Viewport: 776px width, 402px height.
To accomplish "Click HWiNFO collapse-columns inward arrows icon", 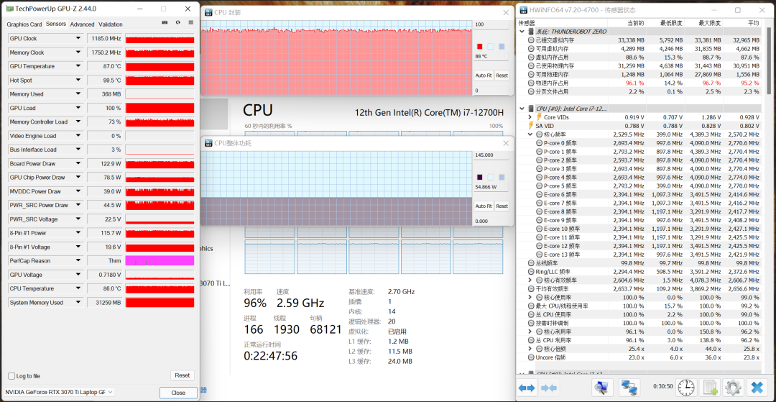I will [x=550, y=388].
